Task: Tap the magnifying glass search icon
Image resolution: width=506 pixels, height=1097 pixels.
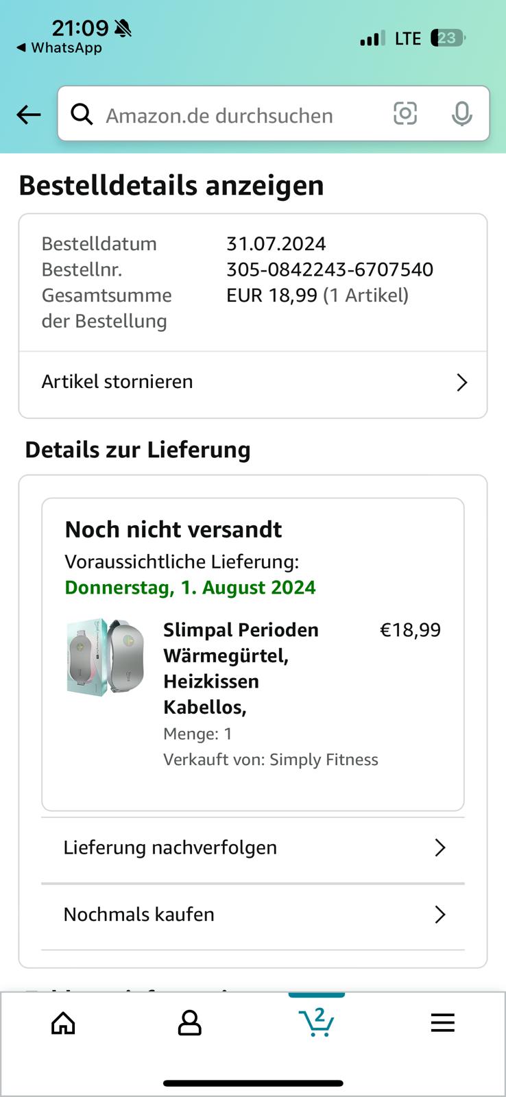Action: pos(82,114)
